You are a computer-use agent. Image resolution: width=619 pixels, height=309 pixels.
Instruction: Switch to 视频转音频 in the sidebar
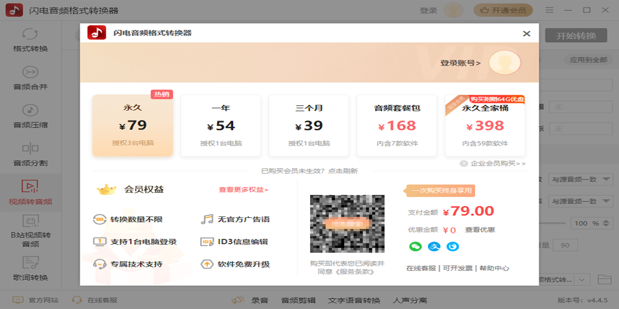tap(30, 193)
